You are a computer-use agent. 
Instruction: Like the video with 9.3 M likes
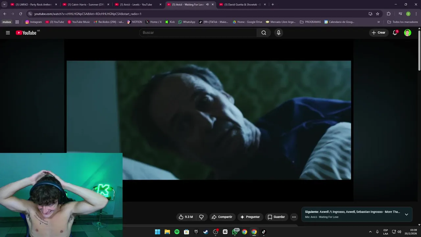186,217
